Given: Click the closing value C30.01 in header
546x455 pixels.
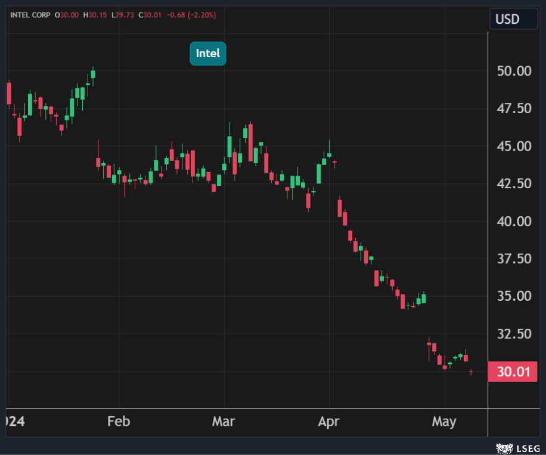Looking at the screenshot, I should click(x=150, y=14).
